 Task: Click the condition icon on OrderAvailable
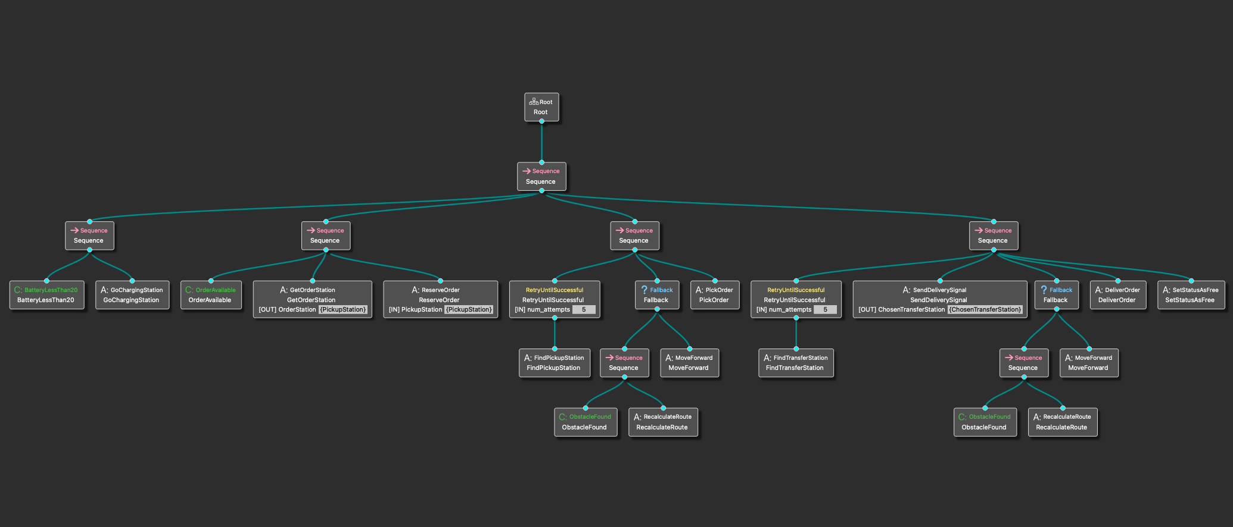click(189, 290)
